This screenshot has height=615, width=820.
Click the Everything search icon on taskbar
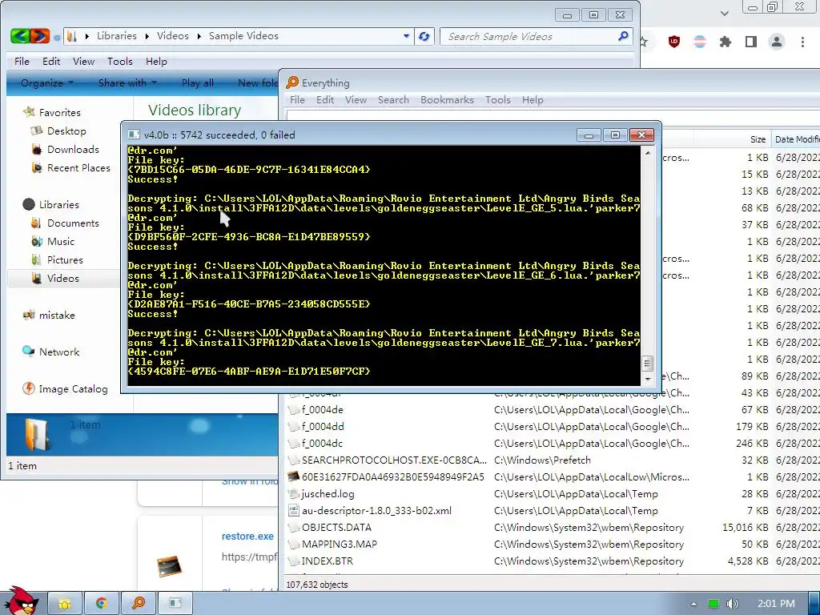pos(139,604)
